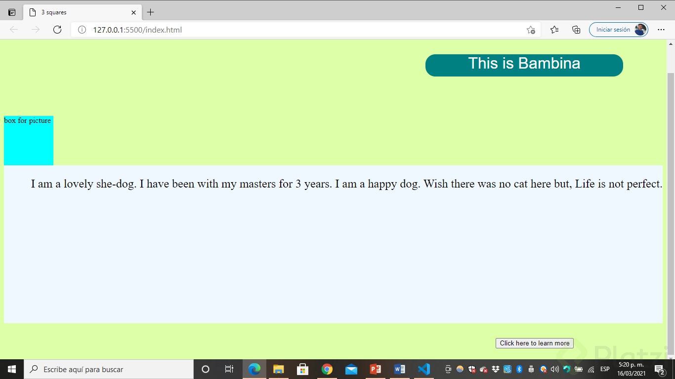
Task: Open the volume speaker tray icon
Action: (x=555, y=369)
